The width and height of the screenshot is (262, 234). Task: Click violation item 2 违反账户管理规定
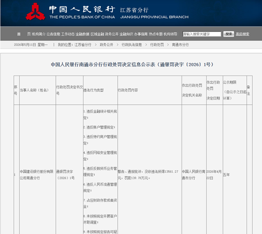coord(99,127)
